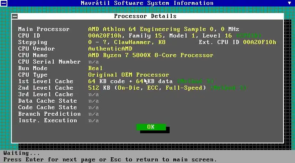The image size is (295, 163).
Task: Click the 'Navrátil Software System Information' title
Action: click(x=147, y=3)
